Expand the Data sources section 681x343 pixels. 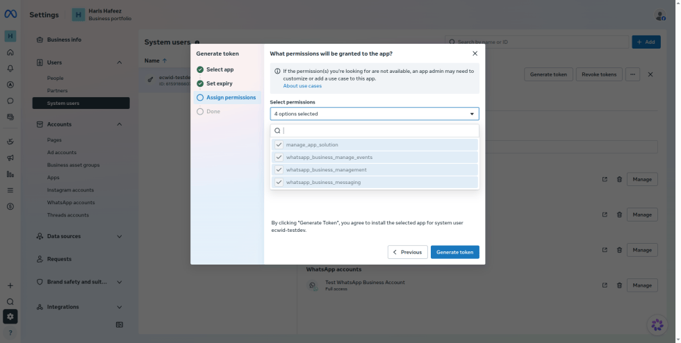[x=120, y=236]
